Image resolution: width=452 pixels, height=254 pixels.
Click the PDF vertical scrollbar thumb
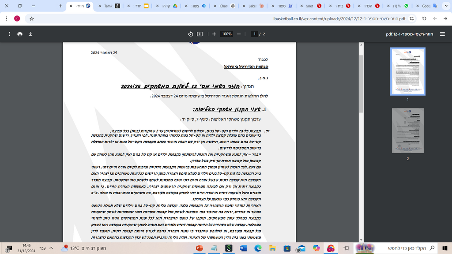pos(361,83)
